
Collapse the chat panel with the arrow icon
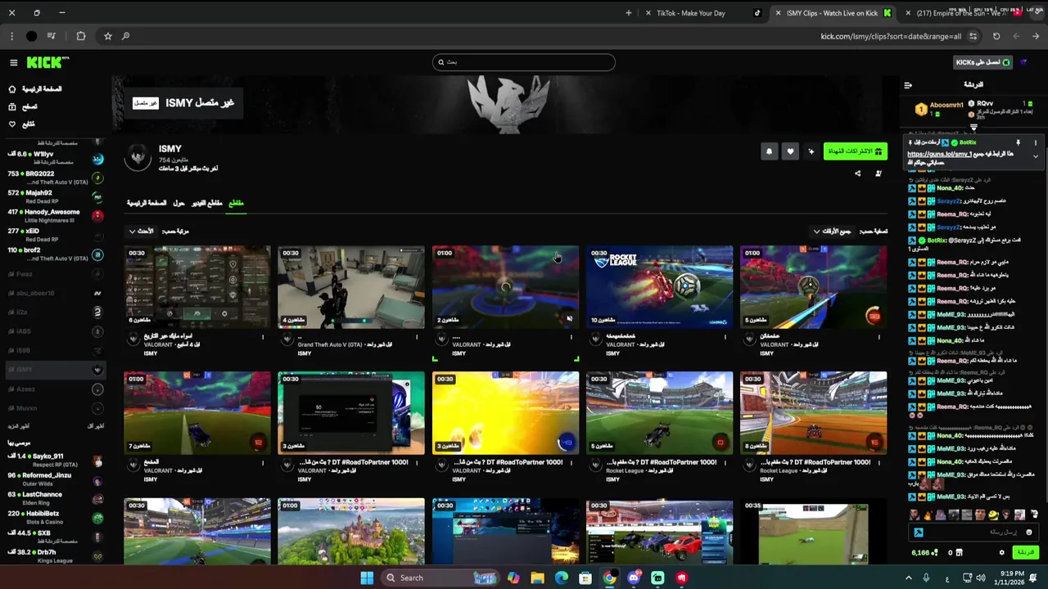[908, 85]
